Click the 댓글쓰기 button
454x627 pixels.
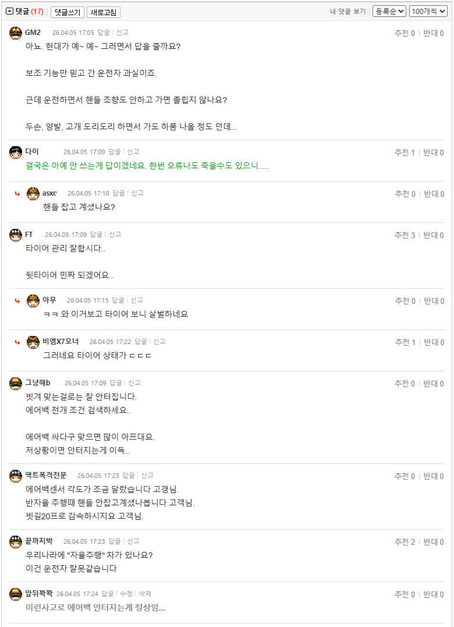(68, 12)
